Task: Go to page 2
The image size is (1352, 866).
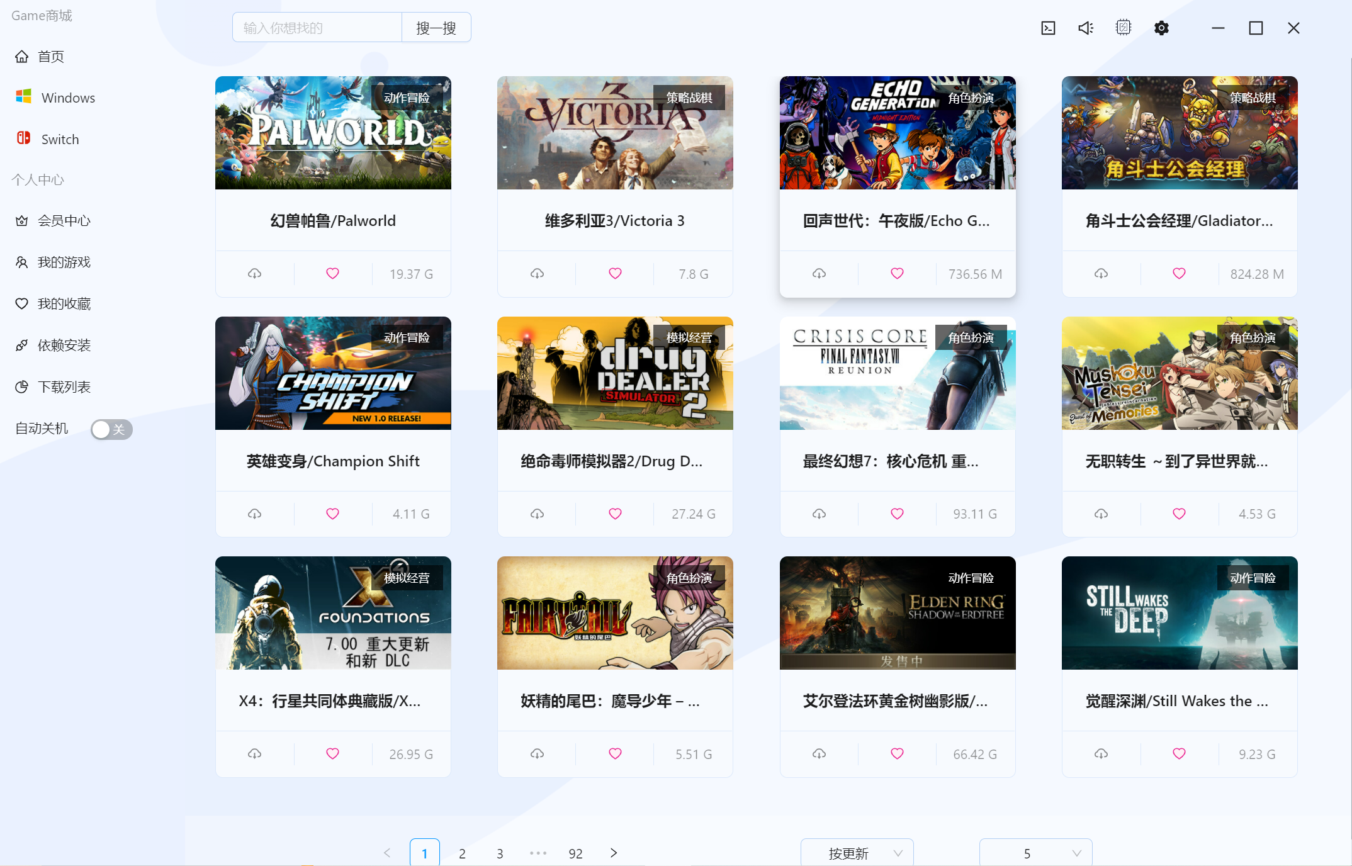Action: (x=462, y=853)
